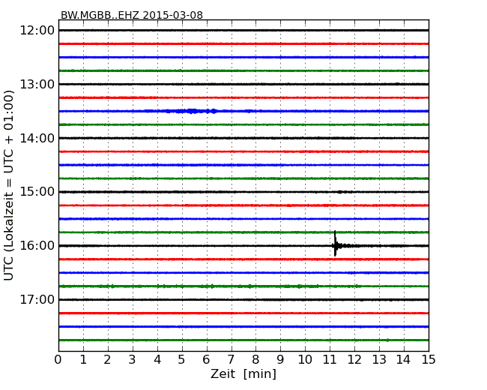Click the x-axis tick label 1
This screenshot has width=487, height=390.
click(83, 360)
